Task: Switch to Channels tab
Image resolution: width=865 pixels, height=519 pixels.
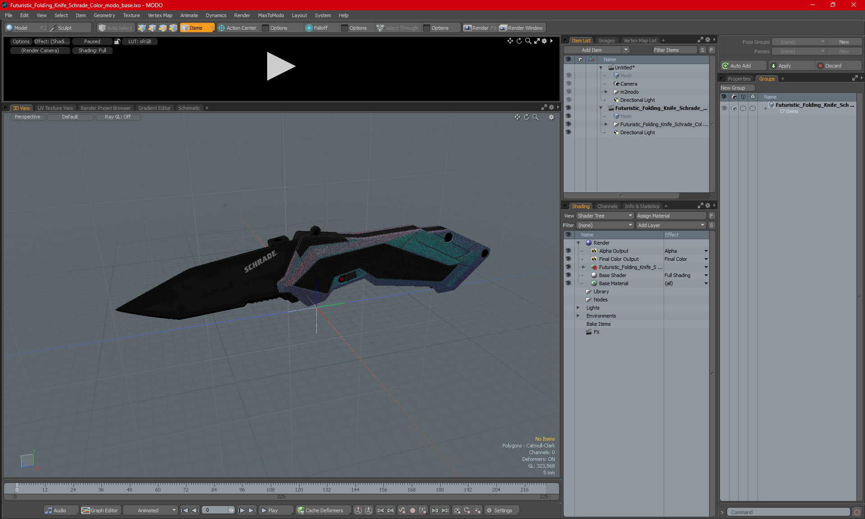Action: click(607, 206)
